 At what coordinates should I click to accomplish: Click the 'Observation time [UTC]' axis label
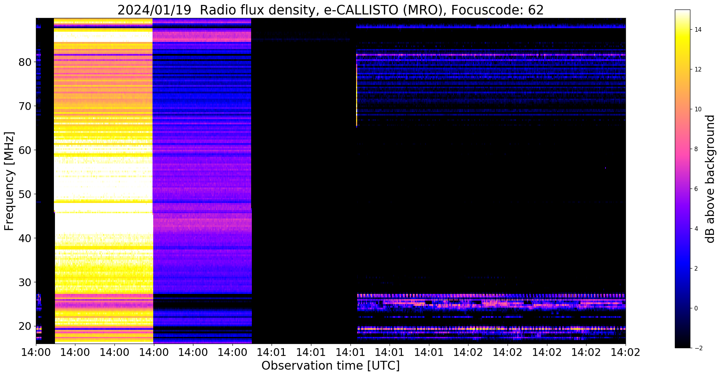coord(330,366)
